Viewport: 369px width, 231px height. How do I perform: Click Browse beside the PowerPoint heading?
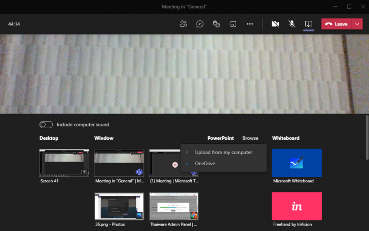point(250,138)
